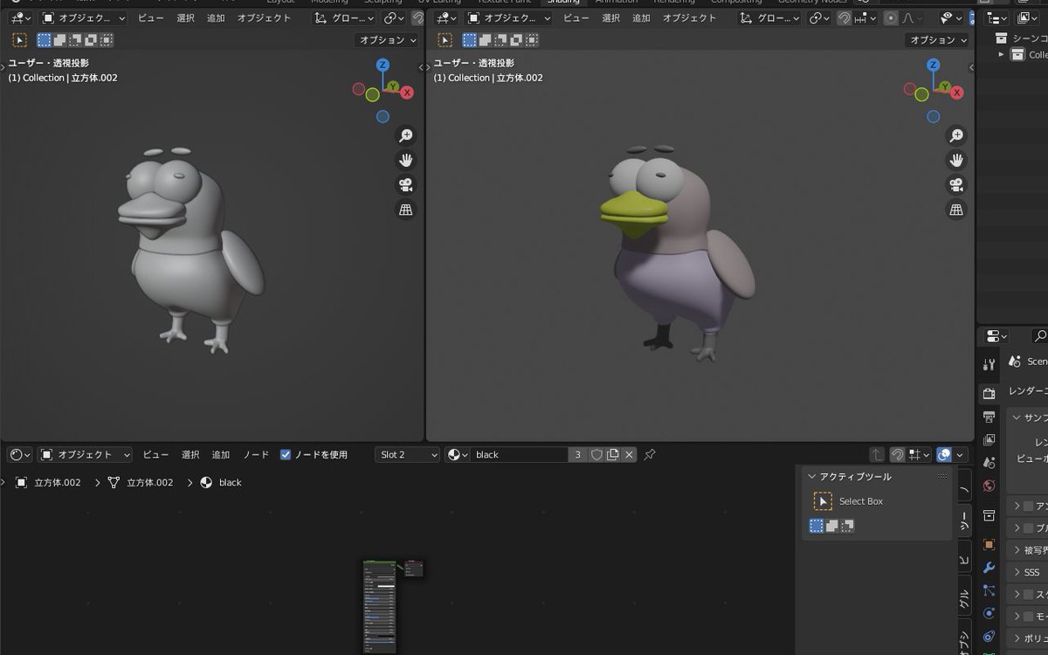The image size is (1048, 655).
Task: Open the World properties tab icon
Action: click(989, 486)
